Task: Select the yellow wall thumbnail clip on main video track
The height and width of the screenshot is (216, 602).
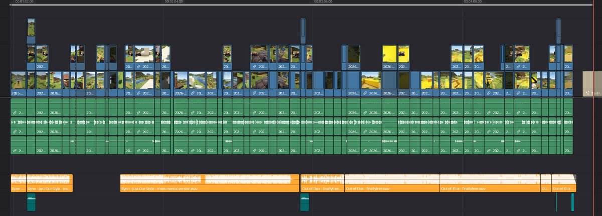Action: 371,84
